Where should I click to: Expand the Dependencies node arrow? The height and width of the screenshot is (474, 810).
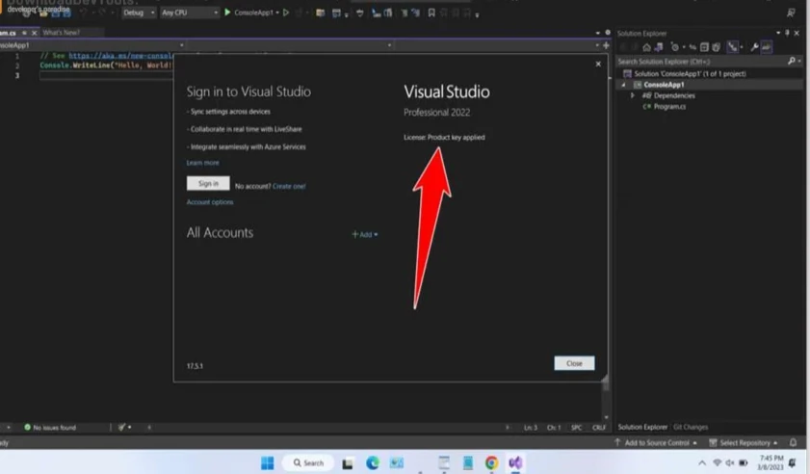pos(632,95)
